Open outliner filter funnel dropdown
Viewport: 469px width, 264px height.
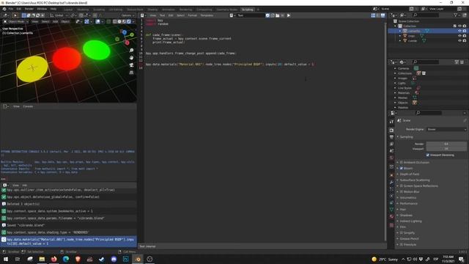coord(456,15)
